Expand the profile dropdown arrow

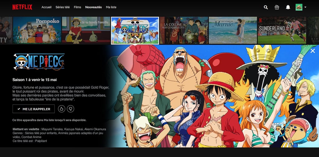point(305,7)
